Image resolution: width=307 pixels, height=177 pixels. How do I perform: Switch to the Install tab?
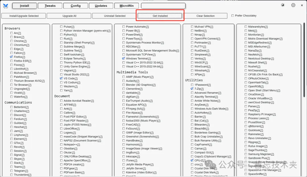pos(24,6)
